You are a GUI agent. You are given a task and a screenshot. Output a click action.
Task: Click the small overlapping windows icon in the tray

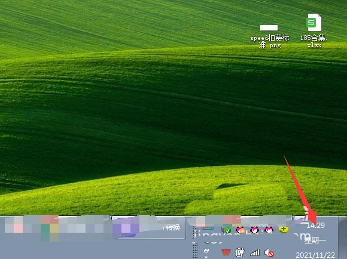point(206,251)
